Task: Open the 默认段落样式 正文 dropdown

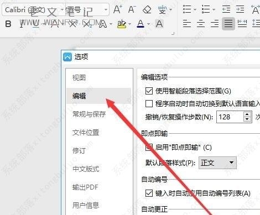Action: coord(217,162)
